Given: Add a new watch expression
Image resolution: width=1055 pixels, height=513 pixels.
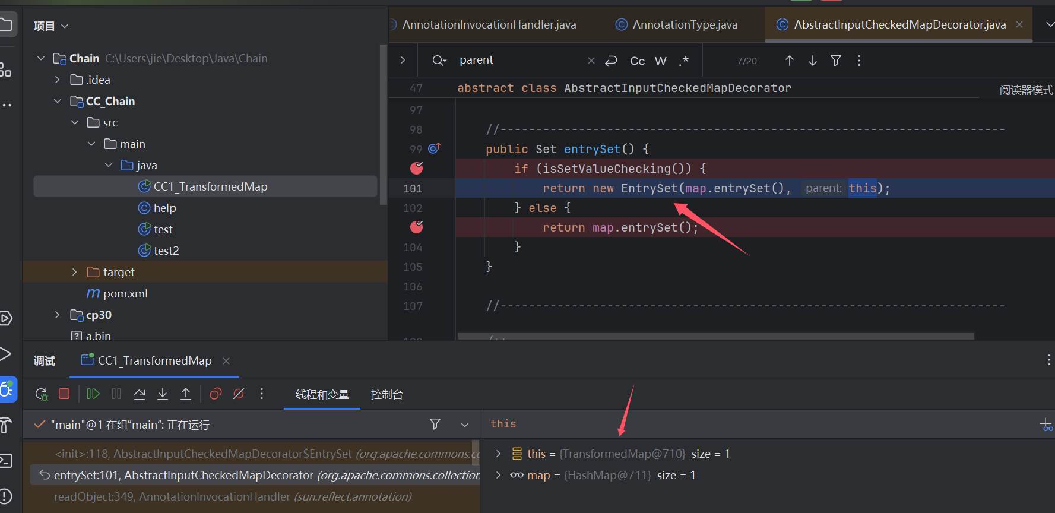Looking at the screenshot, I should (1047, 425).
